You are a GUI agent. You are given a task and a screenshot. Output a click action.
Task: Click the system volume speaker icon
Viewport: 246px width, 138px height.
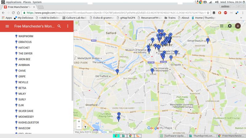point(217,2)
